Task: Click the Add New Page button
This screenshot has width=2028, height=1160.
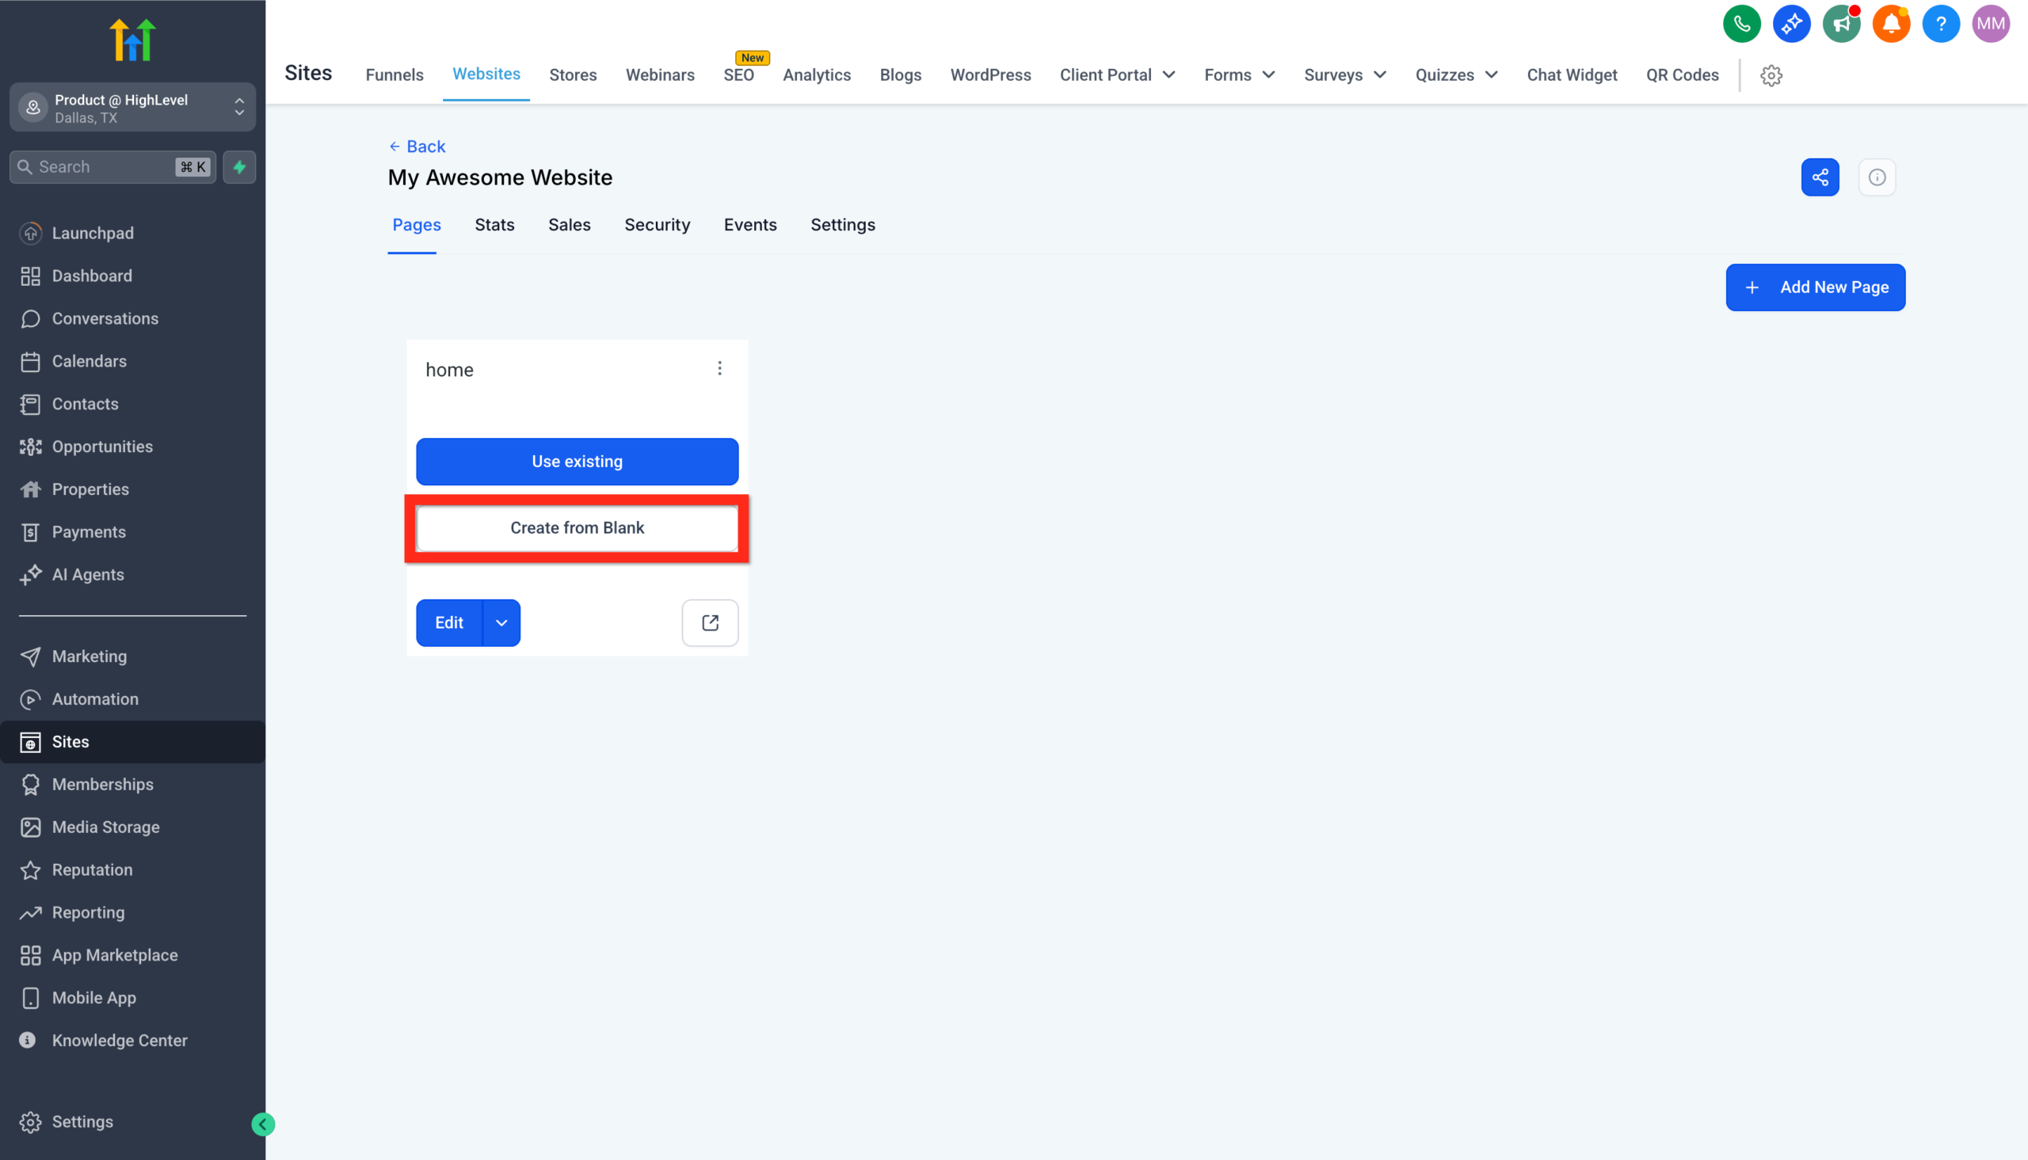Action: pyautogui.click(x=1816, y=287)
